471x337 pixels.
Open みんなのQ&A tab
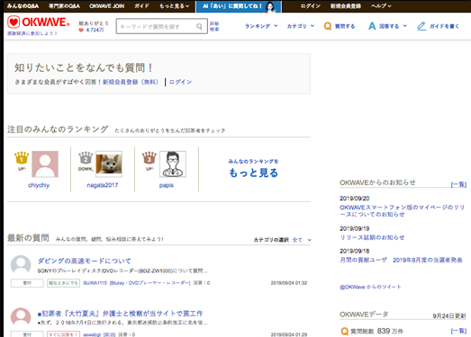coord(23,6)
